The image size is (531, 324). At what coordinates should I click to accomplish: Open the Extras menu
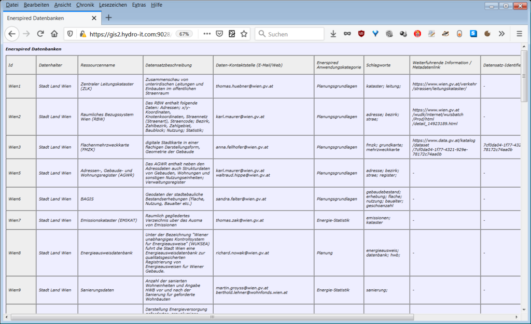[139, 5]
